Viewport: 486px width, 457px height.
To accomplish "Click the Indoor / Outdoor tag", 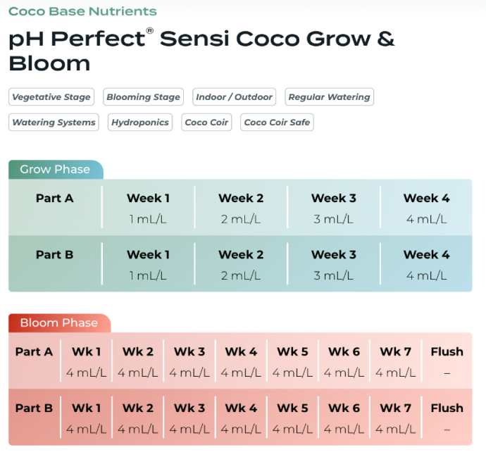I will pos(234,97).
